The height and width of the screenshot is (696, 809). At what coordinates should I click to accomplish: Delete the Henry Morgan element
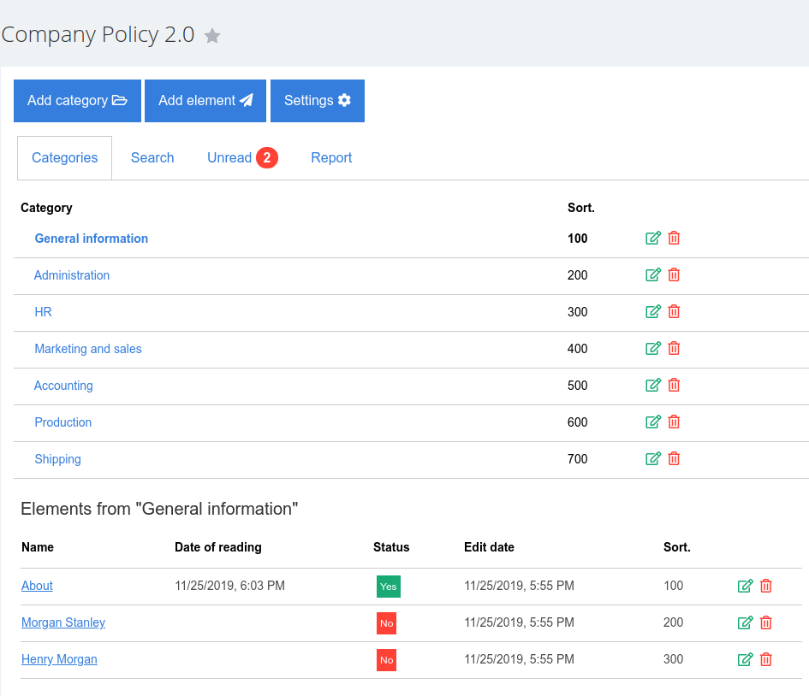(x=766, y=659)
